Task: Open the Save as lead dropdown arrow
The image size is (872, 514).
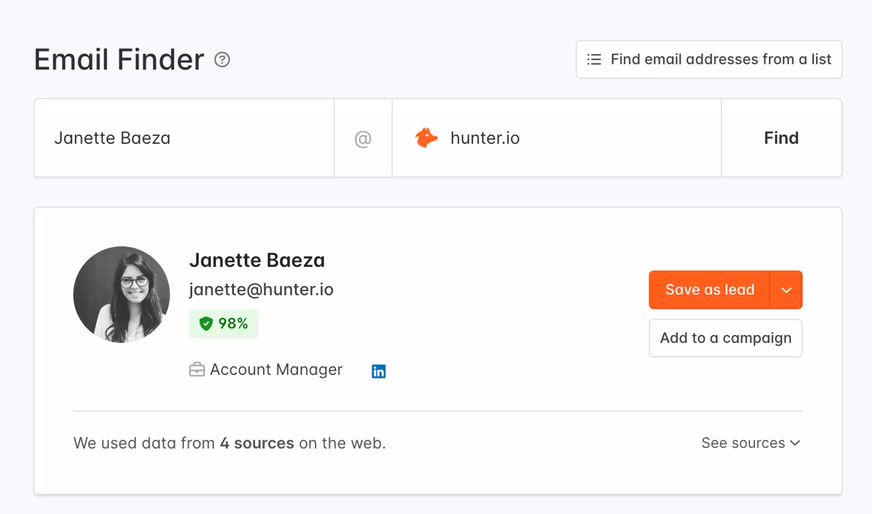Action: pyautogui.click(x=786, y=290)
